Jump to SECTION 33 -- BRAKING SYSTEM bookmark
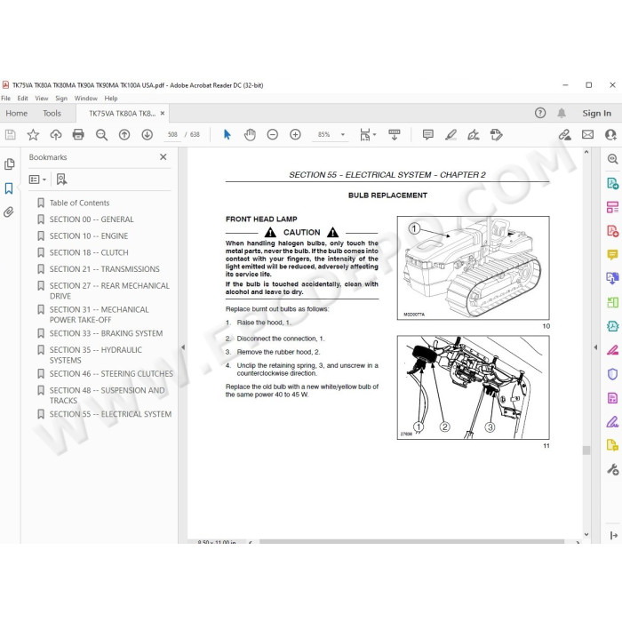622x622 pixels. (106, 333)
